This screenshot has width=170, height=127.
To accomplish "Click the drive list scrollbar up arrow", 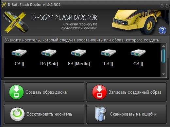I will (x=163, y=46).
